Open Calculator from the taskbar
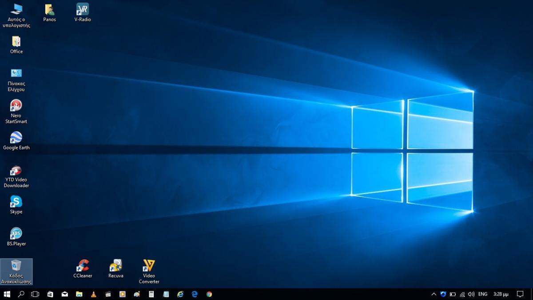Viewport: 533px width, 300px height. pyautogui.click(x=151, y=294)
